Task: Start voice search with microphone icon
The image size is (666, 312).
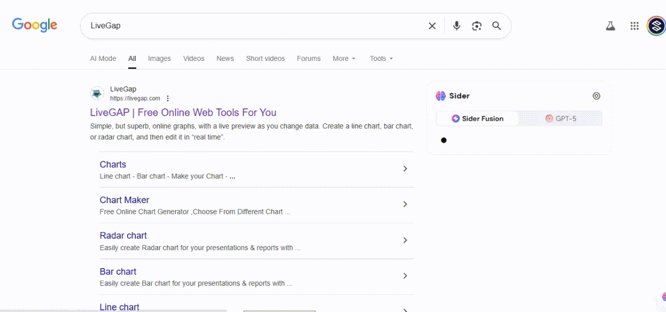Action: 456,26
